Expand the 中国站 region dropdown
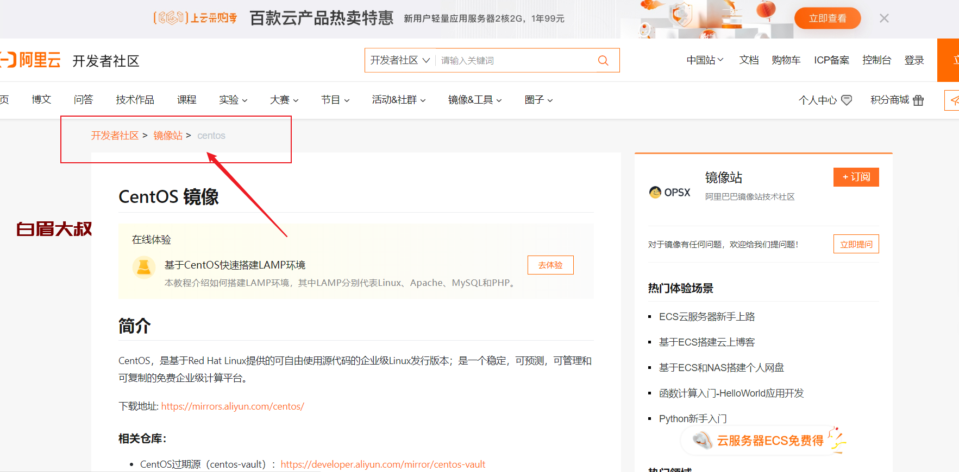959x472 pixels. (x=705, y=60)
